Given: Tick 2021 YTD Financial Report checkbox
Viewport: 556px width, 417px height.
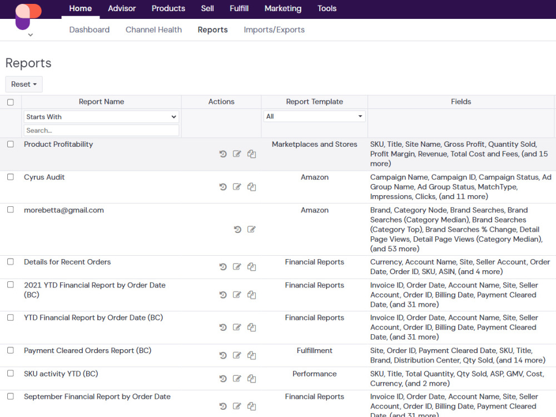Looking at the screenshot, I should [11, 285].
